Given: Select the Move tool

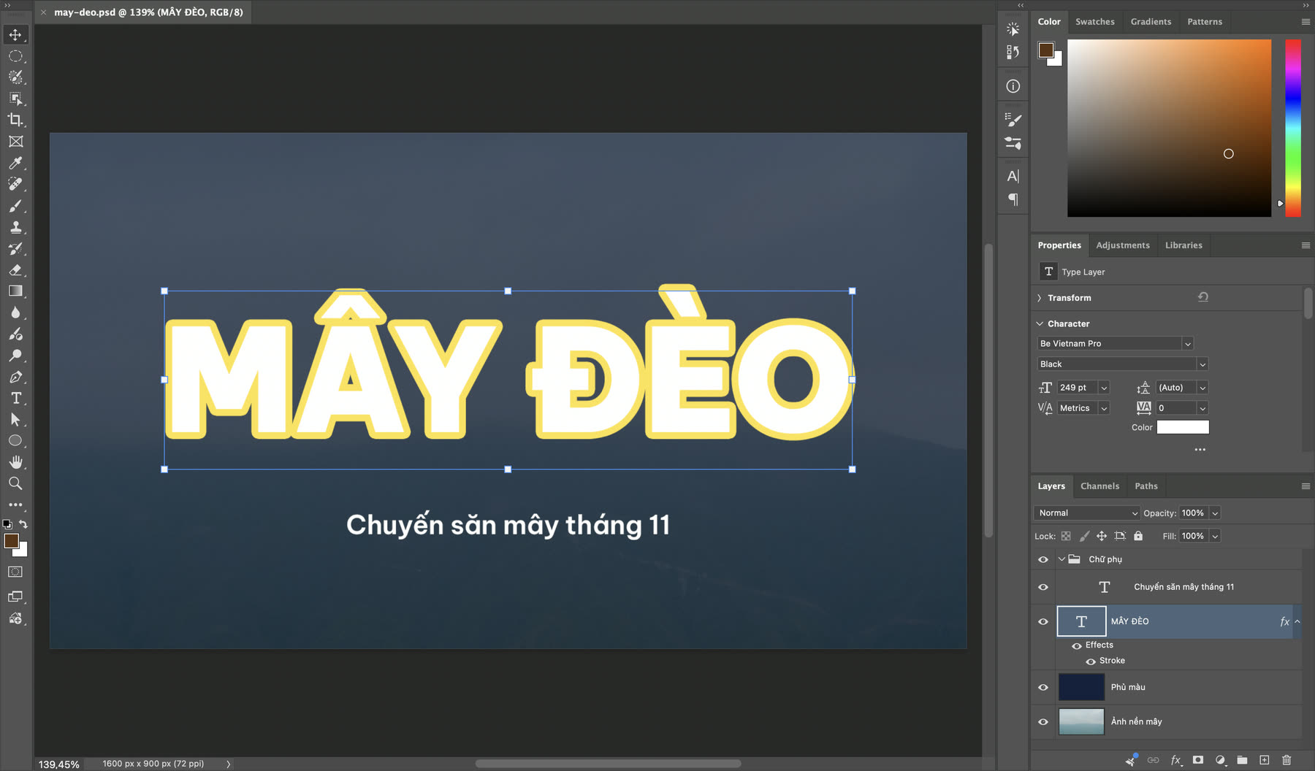Looking at the screenshot, I should click(15, 34).
